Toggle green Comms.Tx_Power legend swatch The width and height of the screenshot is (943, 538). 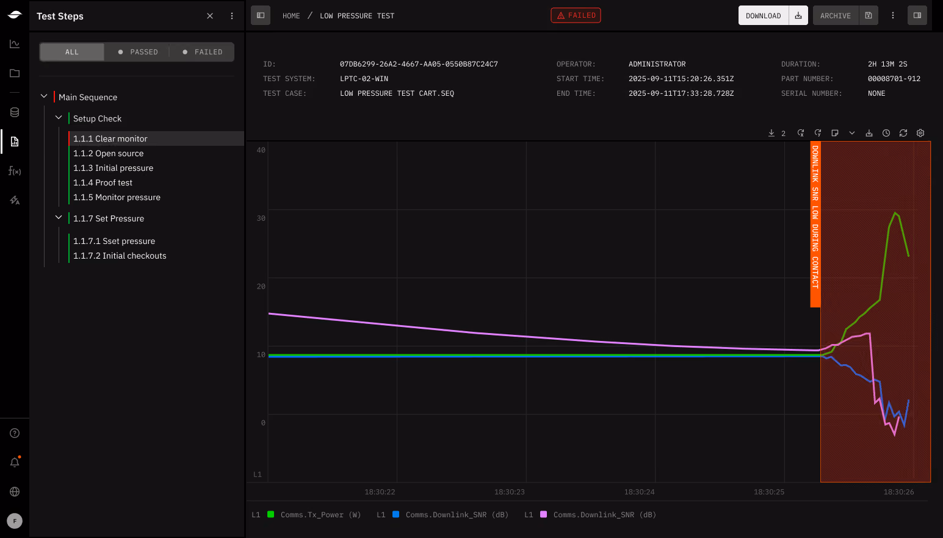[x=270, y=514]
